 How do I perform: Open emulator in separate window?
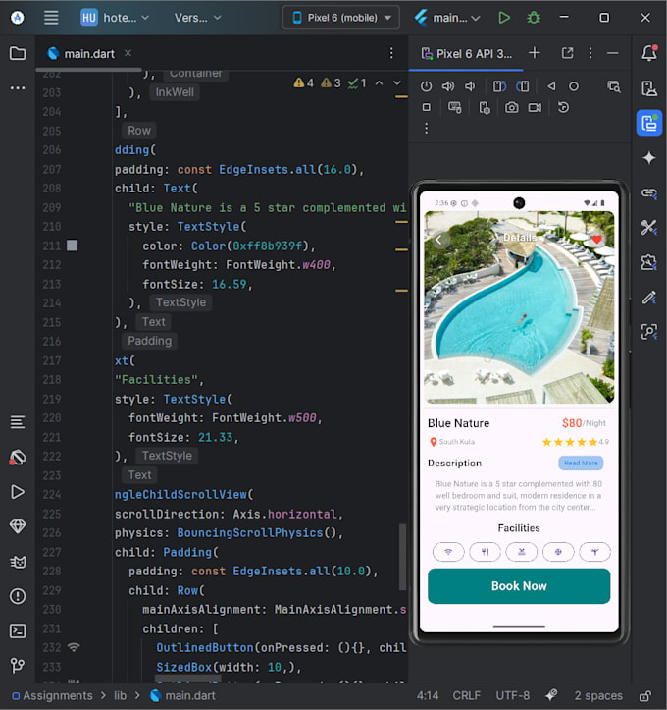pos(567,53)
